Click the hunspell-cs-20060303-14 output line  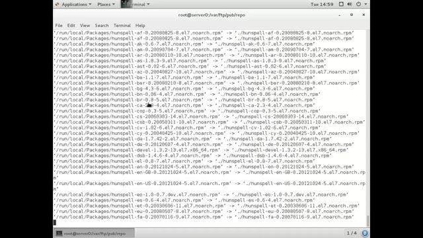pyautogui.click(x=201, y=116)
